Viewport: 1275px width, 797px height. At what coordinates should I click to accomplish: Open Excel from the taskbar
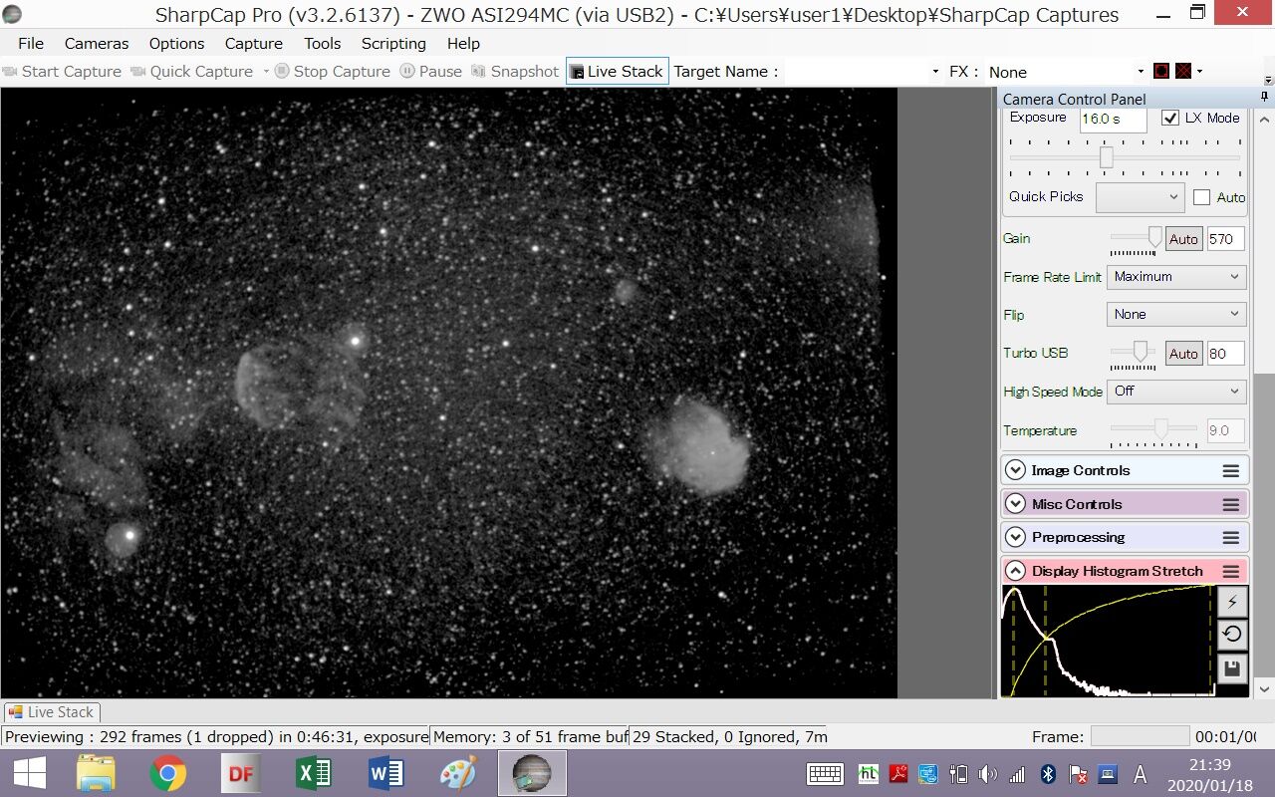point(313,773)
